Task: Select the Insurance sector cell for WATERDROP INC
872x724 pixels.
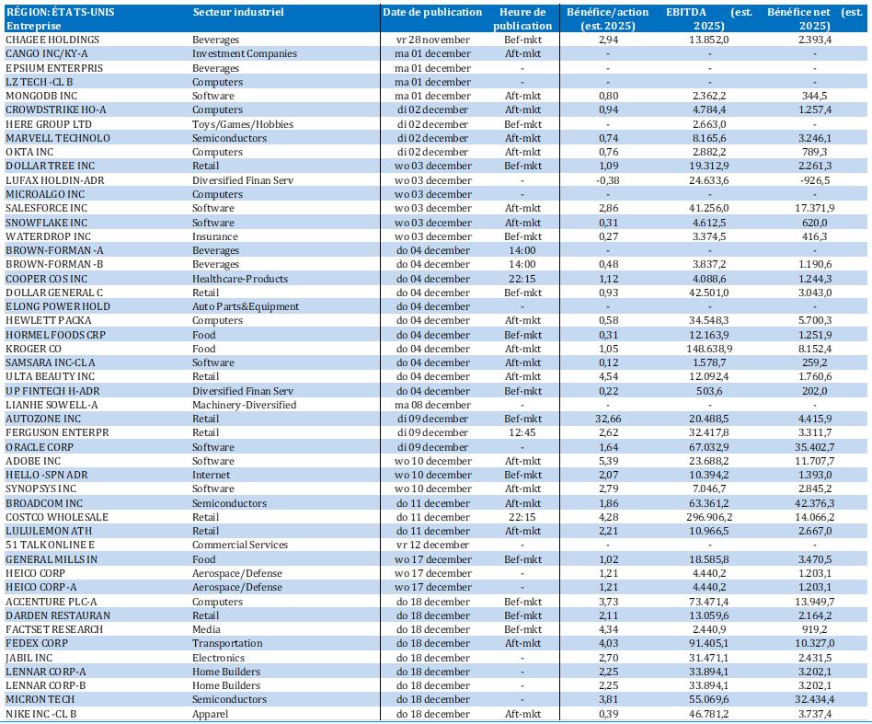Action: click(x=215, y=236)
